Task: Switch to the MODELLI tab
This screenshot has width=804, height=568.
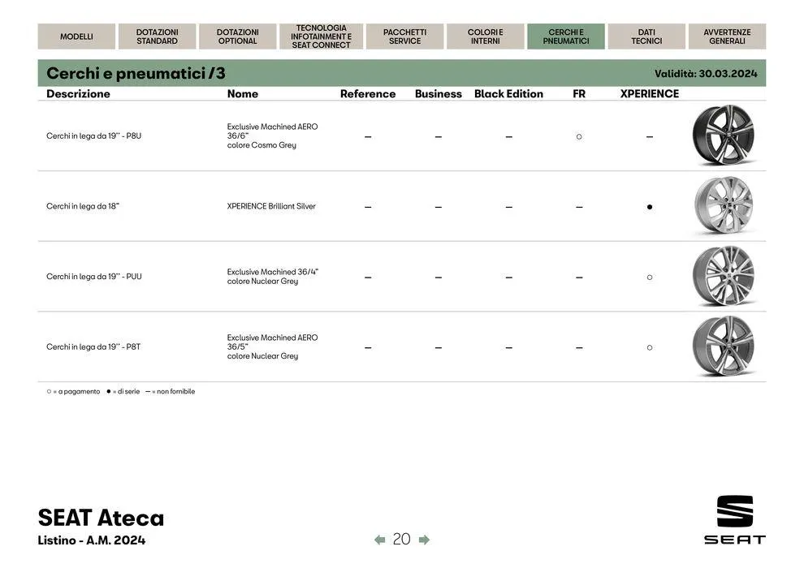Action: pyautogui.click(x=76, y=36)
